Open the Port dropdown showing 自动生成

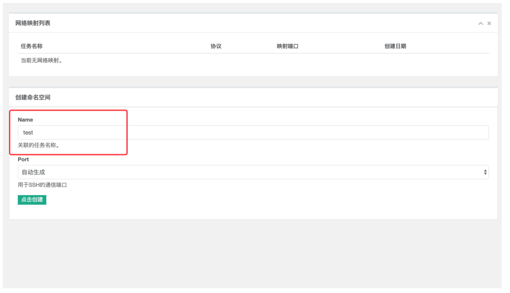click(253, 172)
